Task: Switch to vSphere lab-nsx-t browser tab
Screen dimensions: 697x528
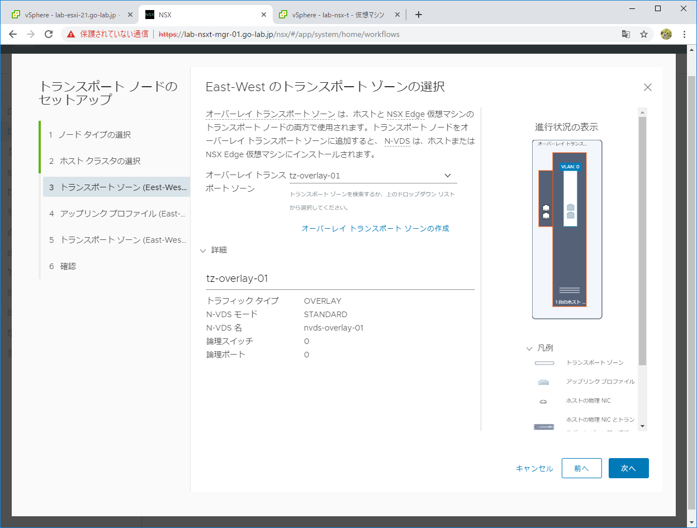Action: [338, 15]
